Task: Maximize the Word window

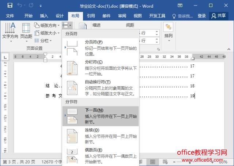Action: pos(211,5)
